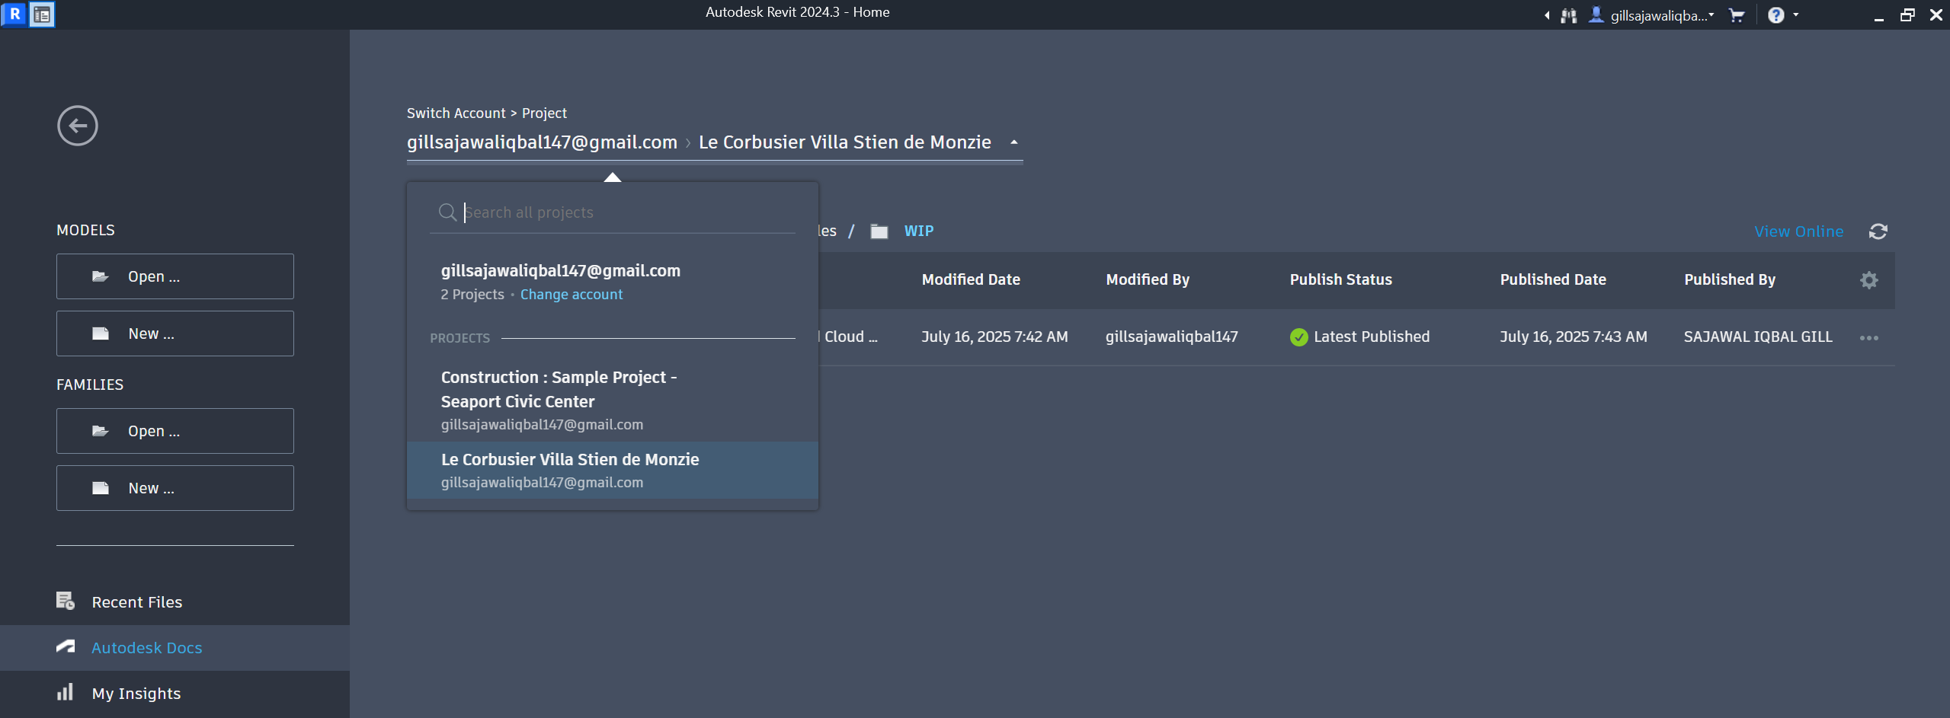The image size is (1950, 718).
Task: Open the gillsajawaliqba user account menu
Action: pyautogui.click(x=1651, y=15)
